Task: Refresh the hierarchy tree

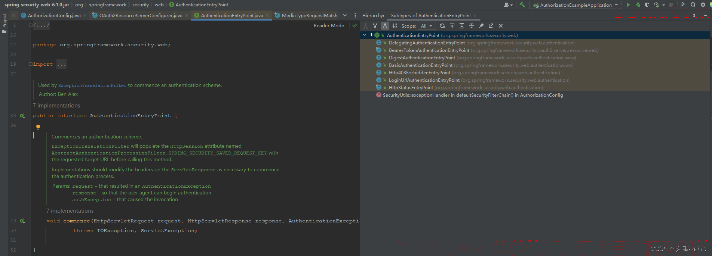Action: [x=442, y=26]
